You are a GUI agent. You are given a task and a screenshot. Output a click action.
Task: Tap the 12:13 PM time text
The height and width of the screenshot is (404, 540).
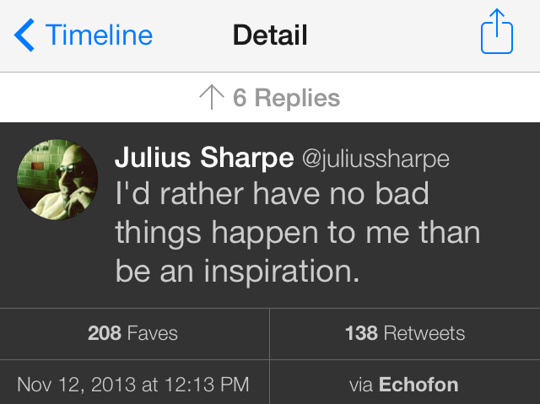pos(207,385)
